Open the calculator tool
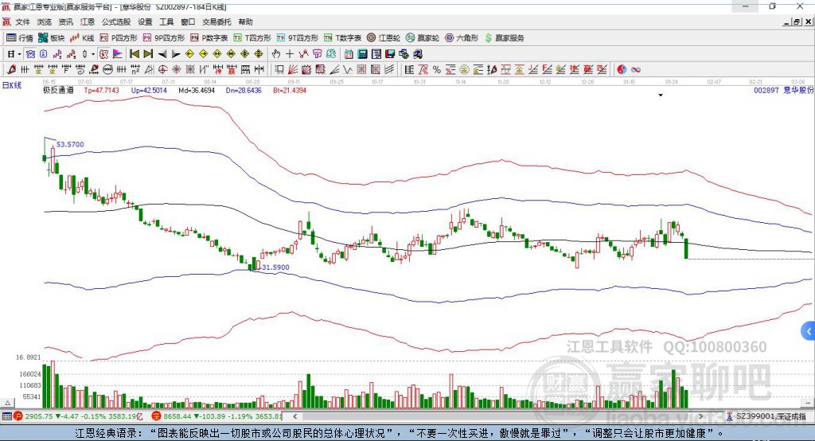Viewport: 815px width, 441px height. [x=362, y=53]
